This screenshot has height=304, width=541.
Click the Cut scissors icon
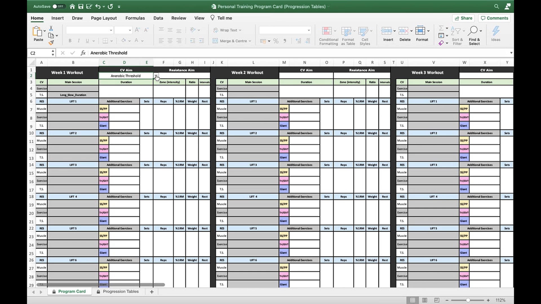tap(51, 28)
